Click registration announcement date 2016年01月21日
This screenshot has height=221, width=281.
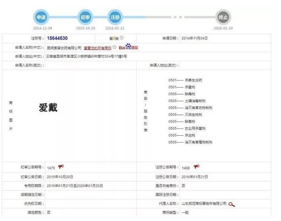(195, 177)
